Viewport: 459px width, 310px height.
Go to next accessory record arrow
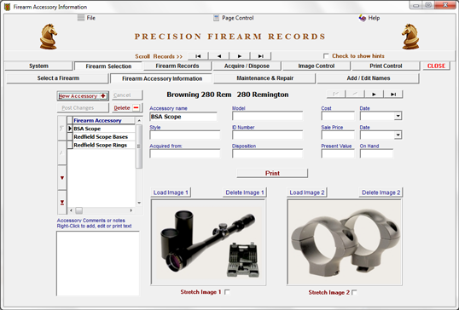click(374, 94)
